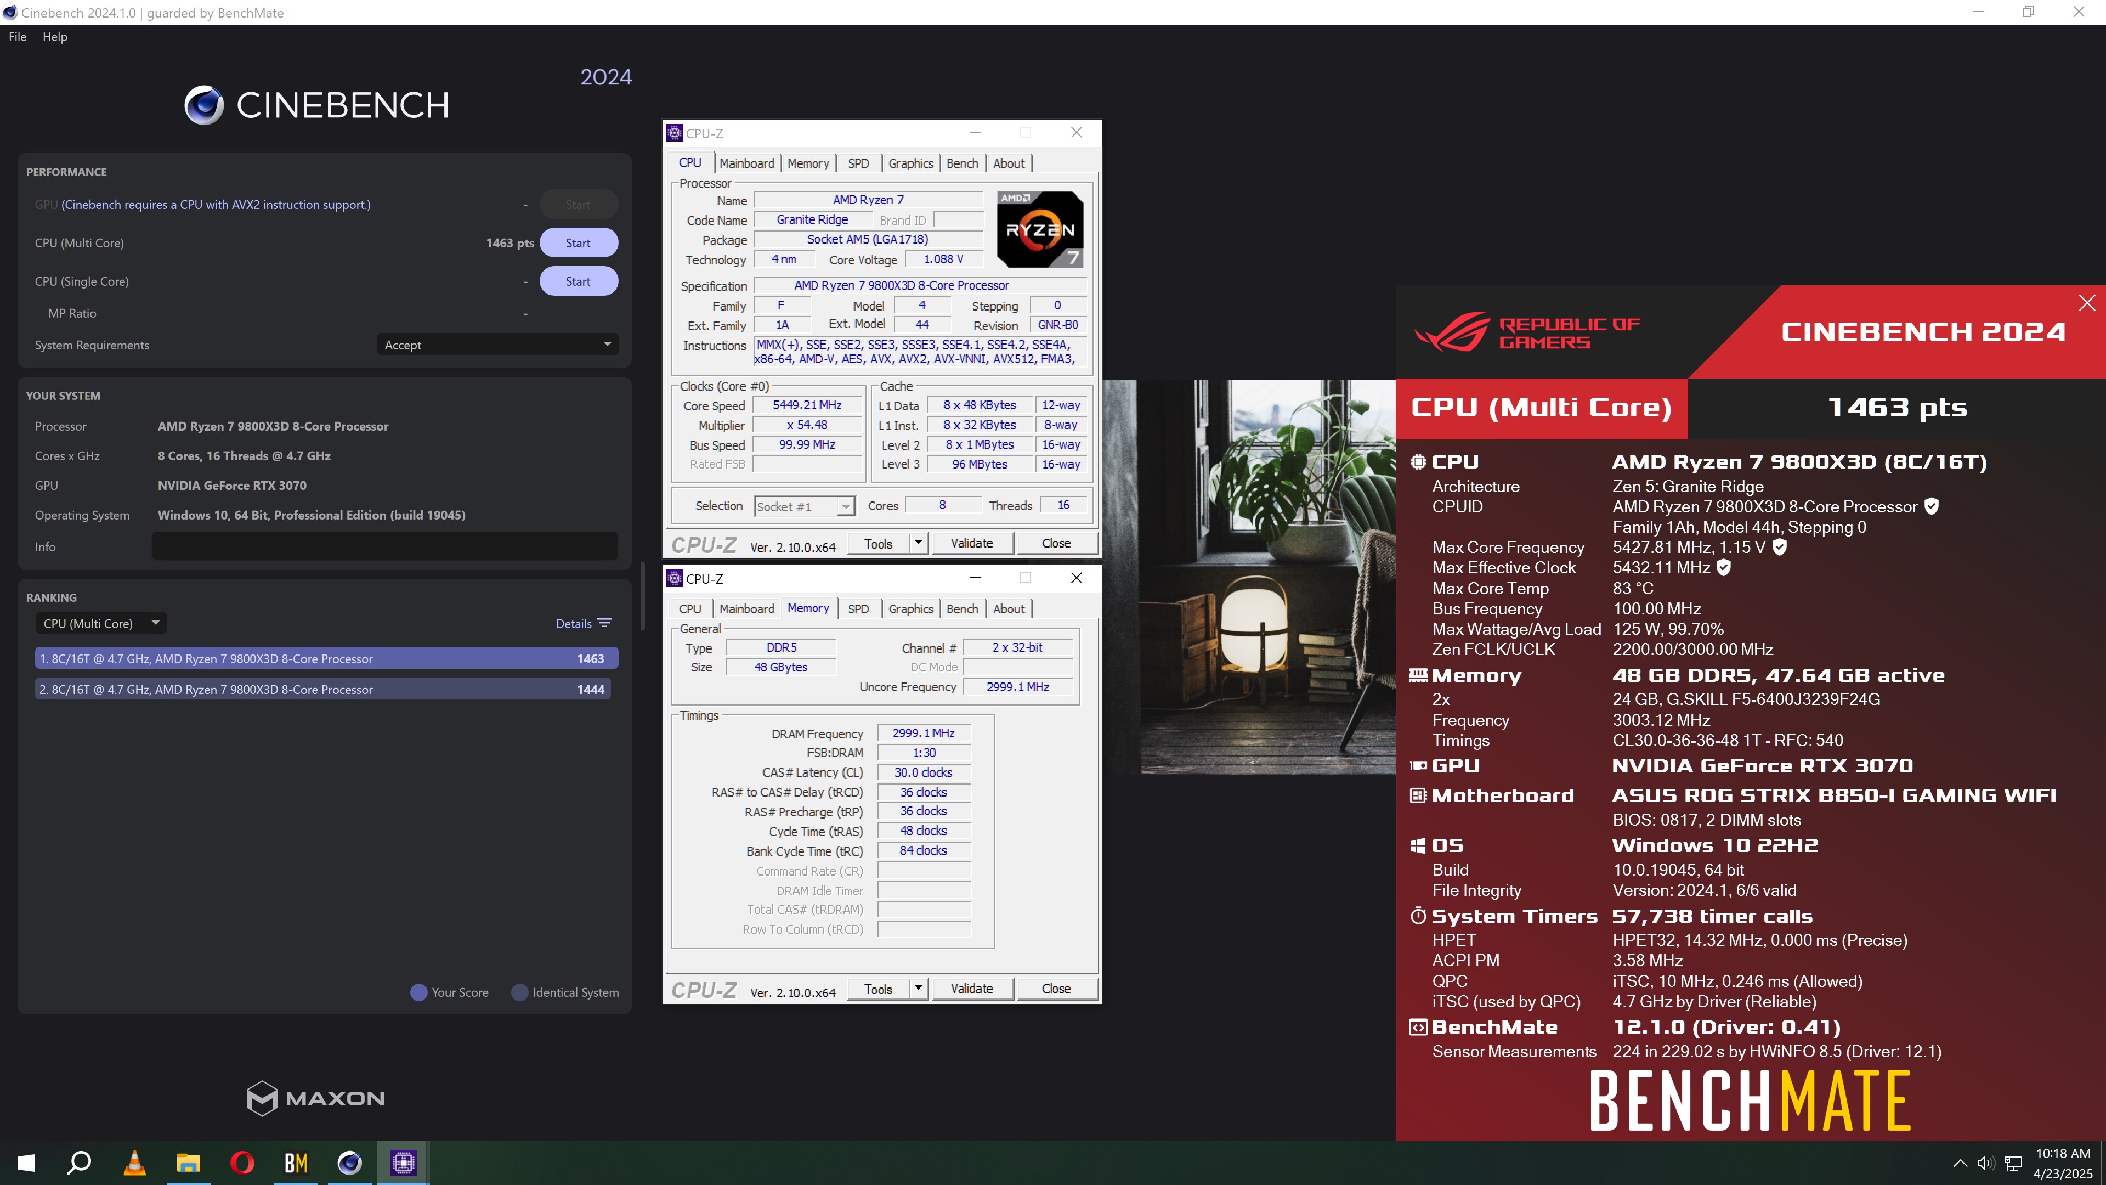Open Graphics tab in upper CPU-Z
The width and height of the screenshot is (2106, 1185).
(x=911, y=163)
